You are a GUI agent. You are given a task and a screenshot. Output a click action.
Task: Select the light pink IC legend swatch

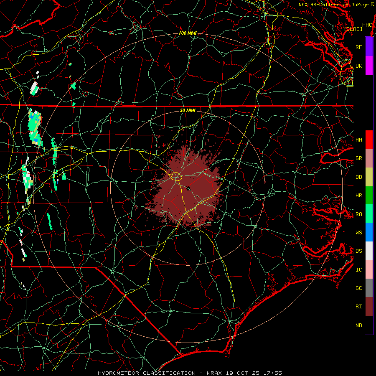pyautogui.click(x=369, y=269)
